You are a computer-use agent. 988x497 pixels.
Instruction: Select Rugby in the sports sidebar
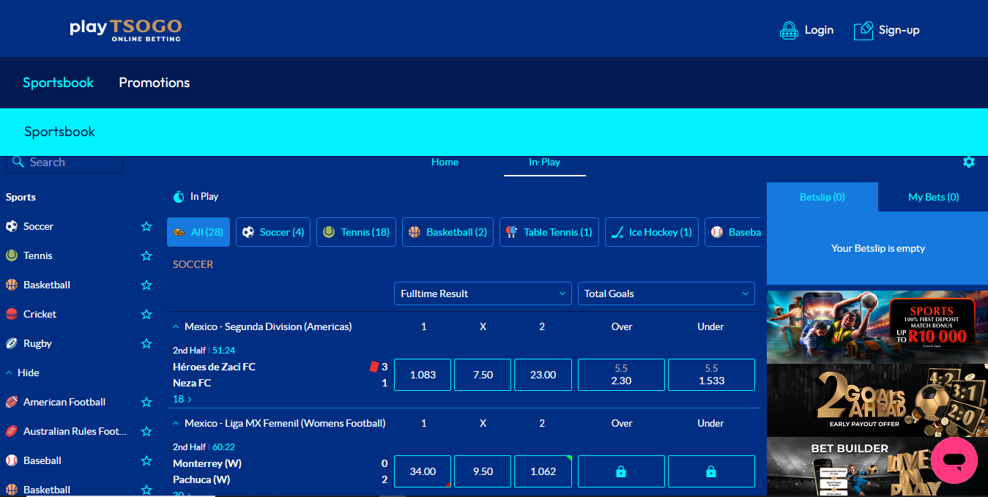[x=37, y=343]
